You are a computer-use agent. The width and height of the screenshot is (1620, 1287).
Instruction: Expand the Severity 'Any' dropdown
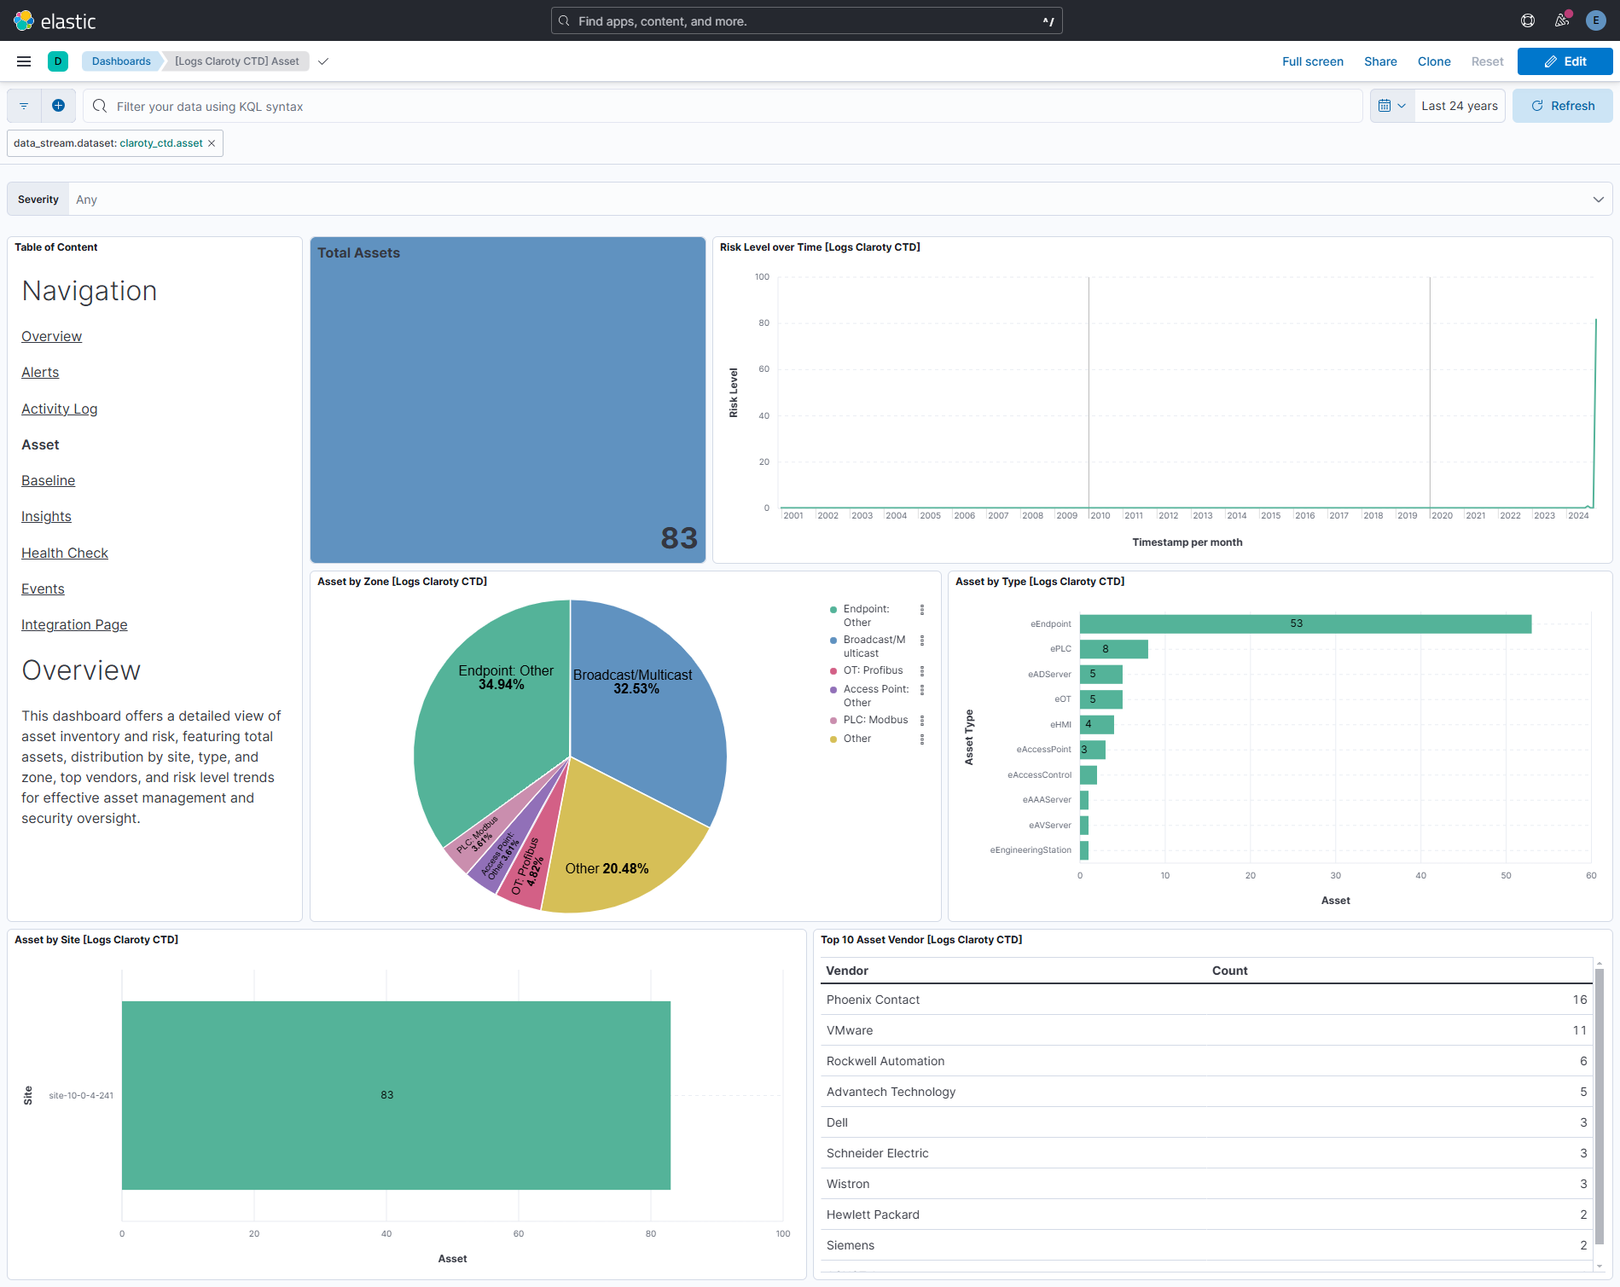coord(1597,199)
